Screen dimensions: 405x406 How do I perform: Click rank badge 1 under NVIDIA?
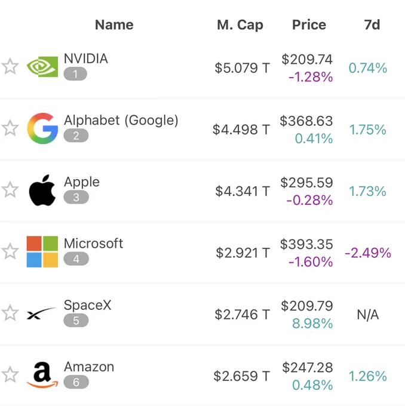pyautogui.click(x=75, y=74)
